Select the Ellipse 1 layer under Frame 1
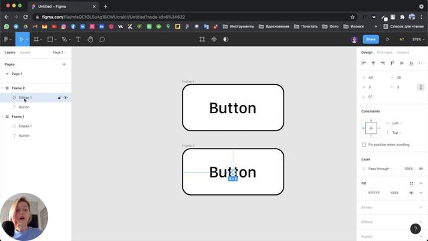 pyautogui.click(x=25, y=127)
